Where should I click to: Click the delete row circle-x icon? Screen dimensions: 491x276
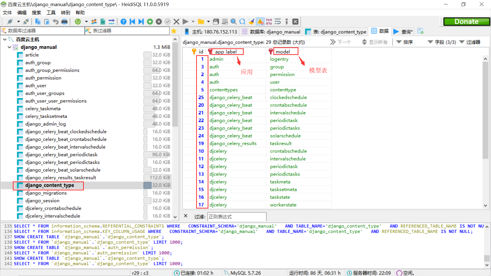(159, 22)
